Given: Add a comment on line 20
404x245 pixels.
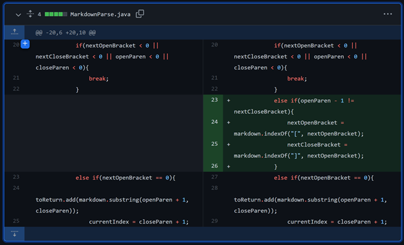Looking at the screenshot, I should tap(25, 44).
